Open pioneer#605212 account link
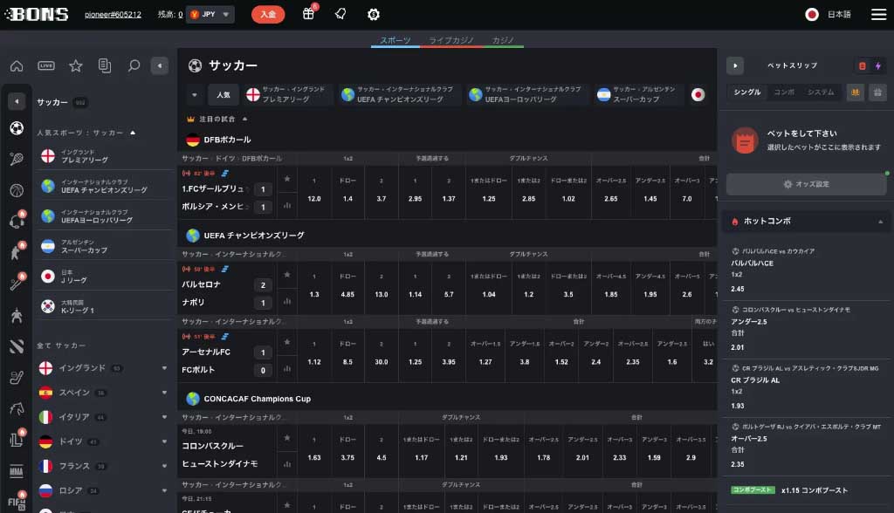The width and height of the screenshot is (894, 513). 113,15
